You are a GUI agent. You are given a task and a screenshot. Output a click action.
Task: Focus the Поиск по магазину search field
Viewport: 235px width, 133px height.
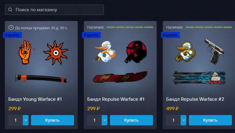pyautogui.click(x=54, y=10)
